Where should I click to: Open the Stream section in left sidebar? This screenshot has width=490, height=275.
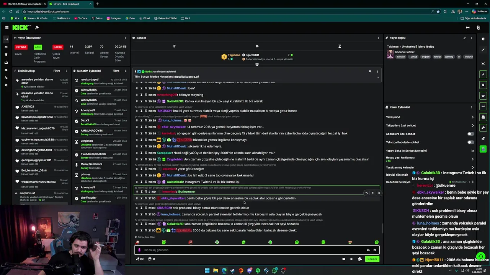coord(6,39)
